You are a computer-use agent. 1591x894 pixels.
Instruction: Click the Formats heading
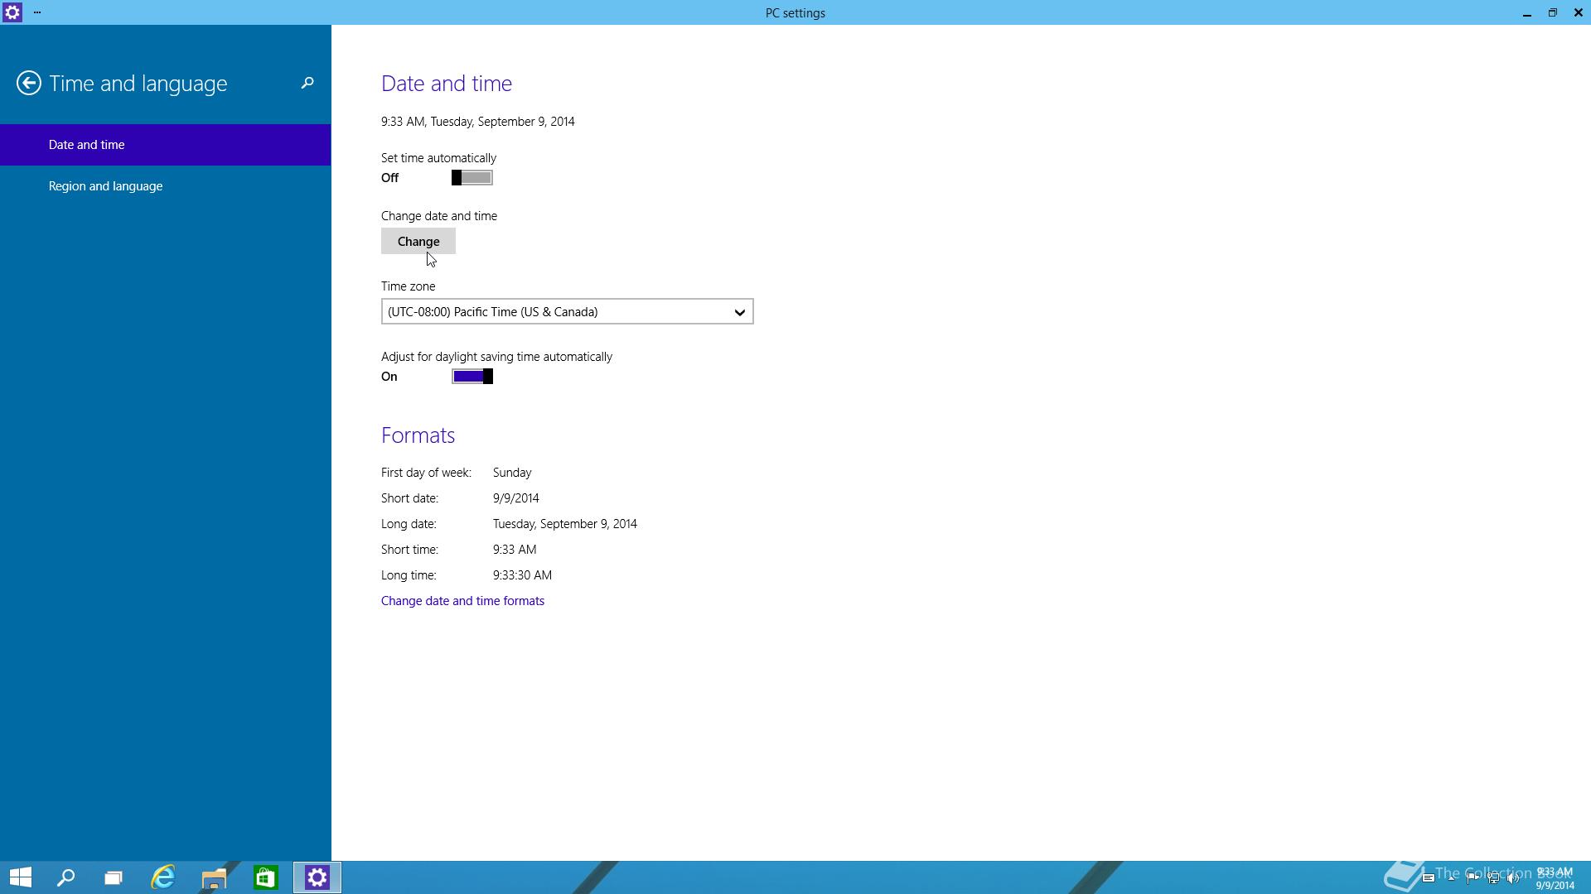[418, 435]
